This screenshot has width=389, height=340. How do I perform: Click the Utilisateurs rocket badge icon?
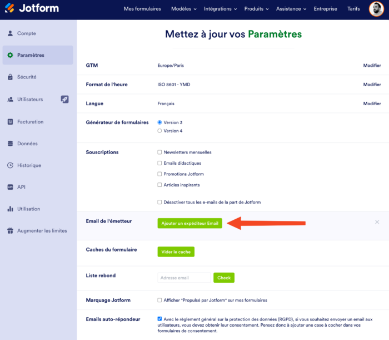(x=65, y=99)
